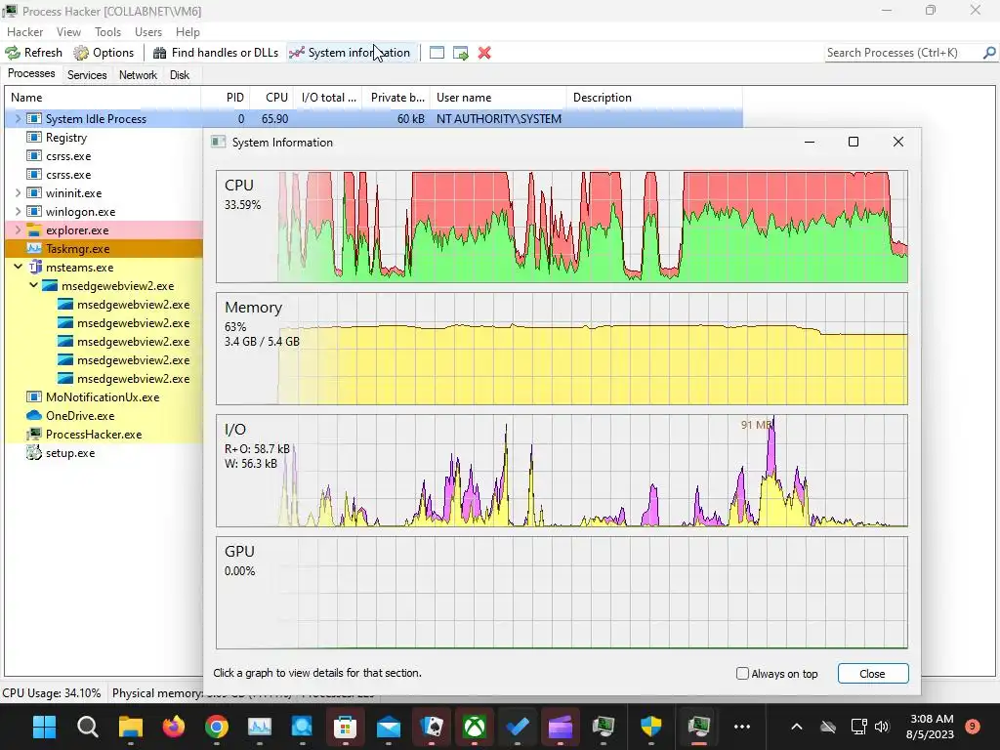Open taskbar Search
Screen dimensions: 1000x750
pyautogui.click(x=87, y=727)
